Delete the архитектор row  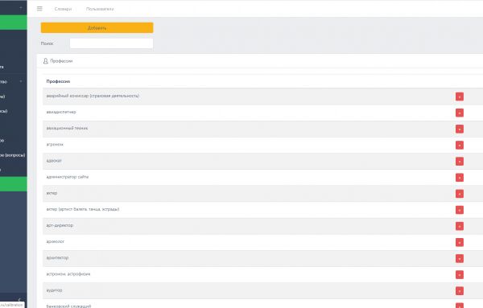pyautogui.click(x=460, y=258)
